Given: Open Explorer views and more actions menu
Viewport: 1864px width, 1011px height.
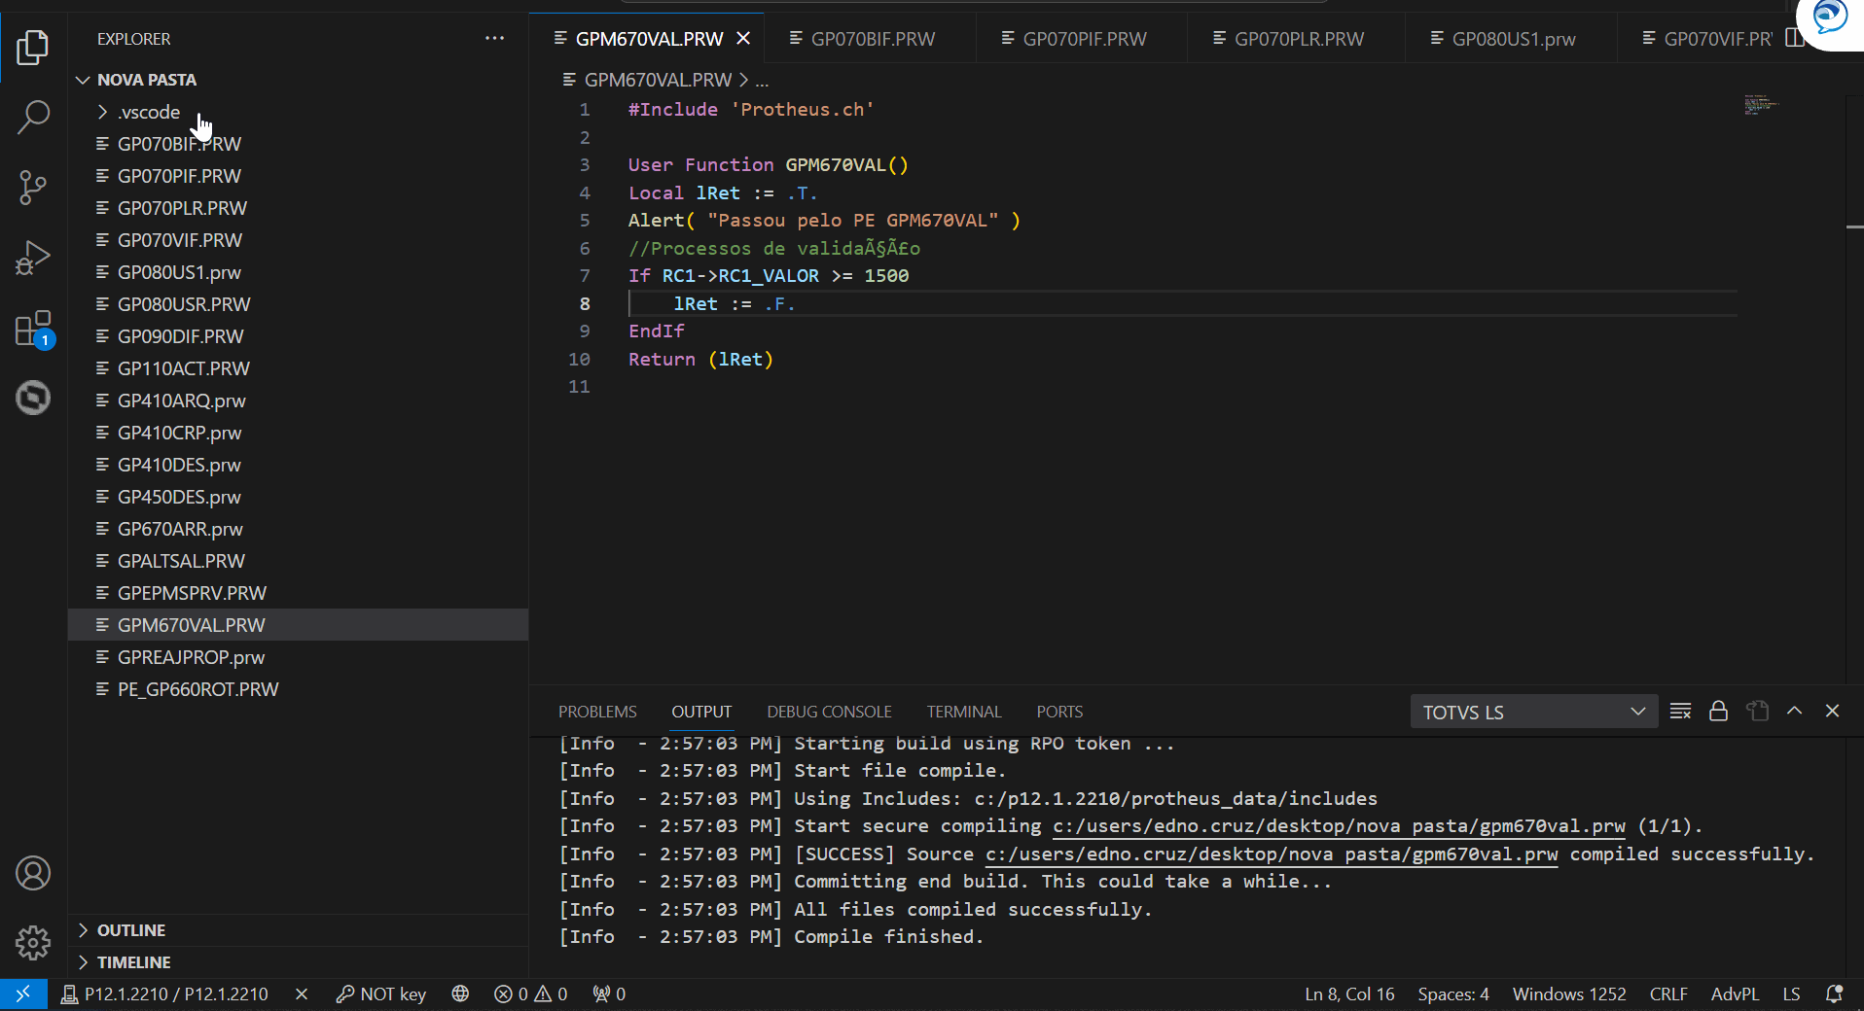Looking at the screenshot, I should pos(494,39).
